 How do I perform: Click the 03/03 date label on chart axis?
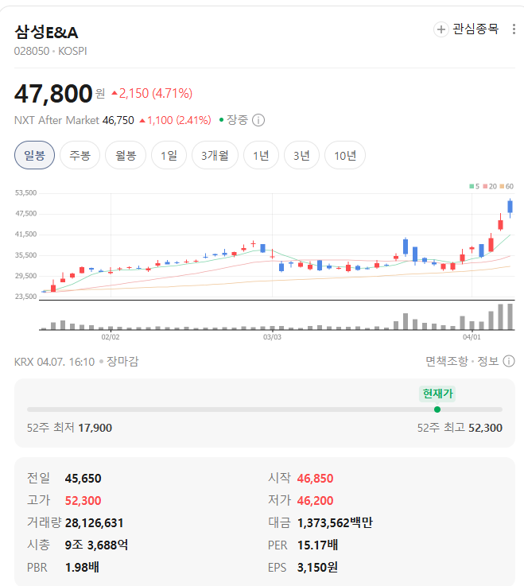pyautogui.click(x=272, y=337)
